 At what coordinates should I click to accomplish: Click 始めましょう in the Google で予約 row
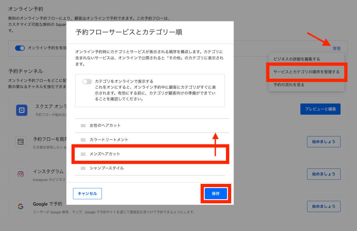click(324, 206)
